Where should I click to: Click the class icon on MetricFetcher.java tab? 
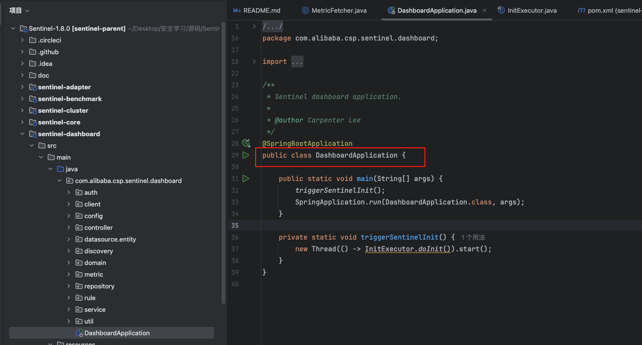(x=305, y=10)
